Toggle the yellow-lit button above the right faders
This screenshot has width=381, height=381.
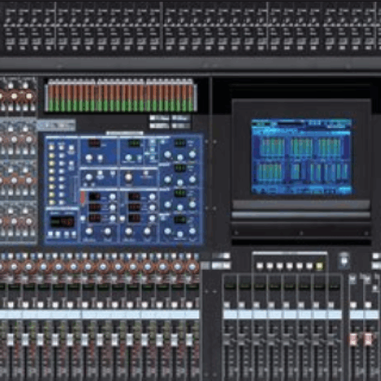pyautogui.click(x=319, y=266)
